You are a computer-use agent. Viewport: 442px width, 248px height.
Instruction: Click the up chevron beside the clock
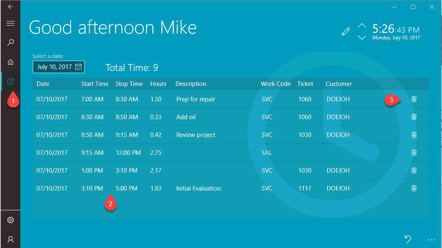(362, 26)
